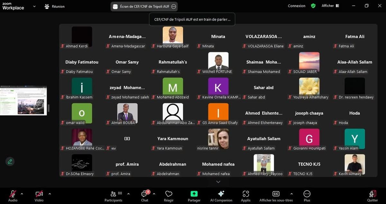Expand the video options arrow
The width and height of the screenshot is (386, 204).
tap(50, 194)
